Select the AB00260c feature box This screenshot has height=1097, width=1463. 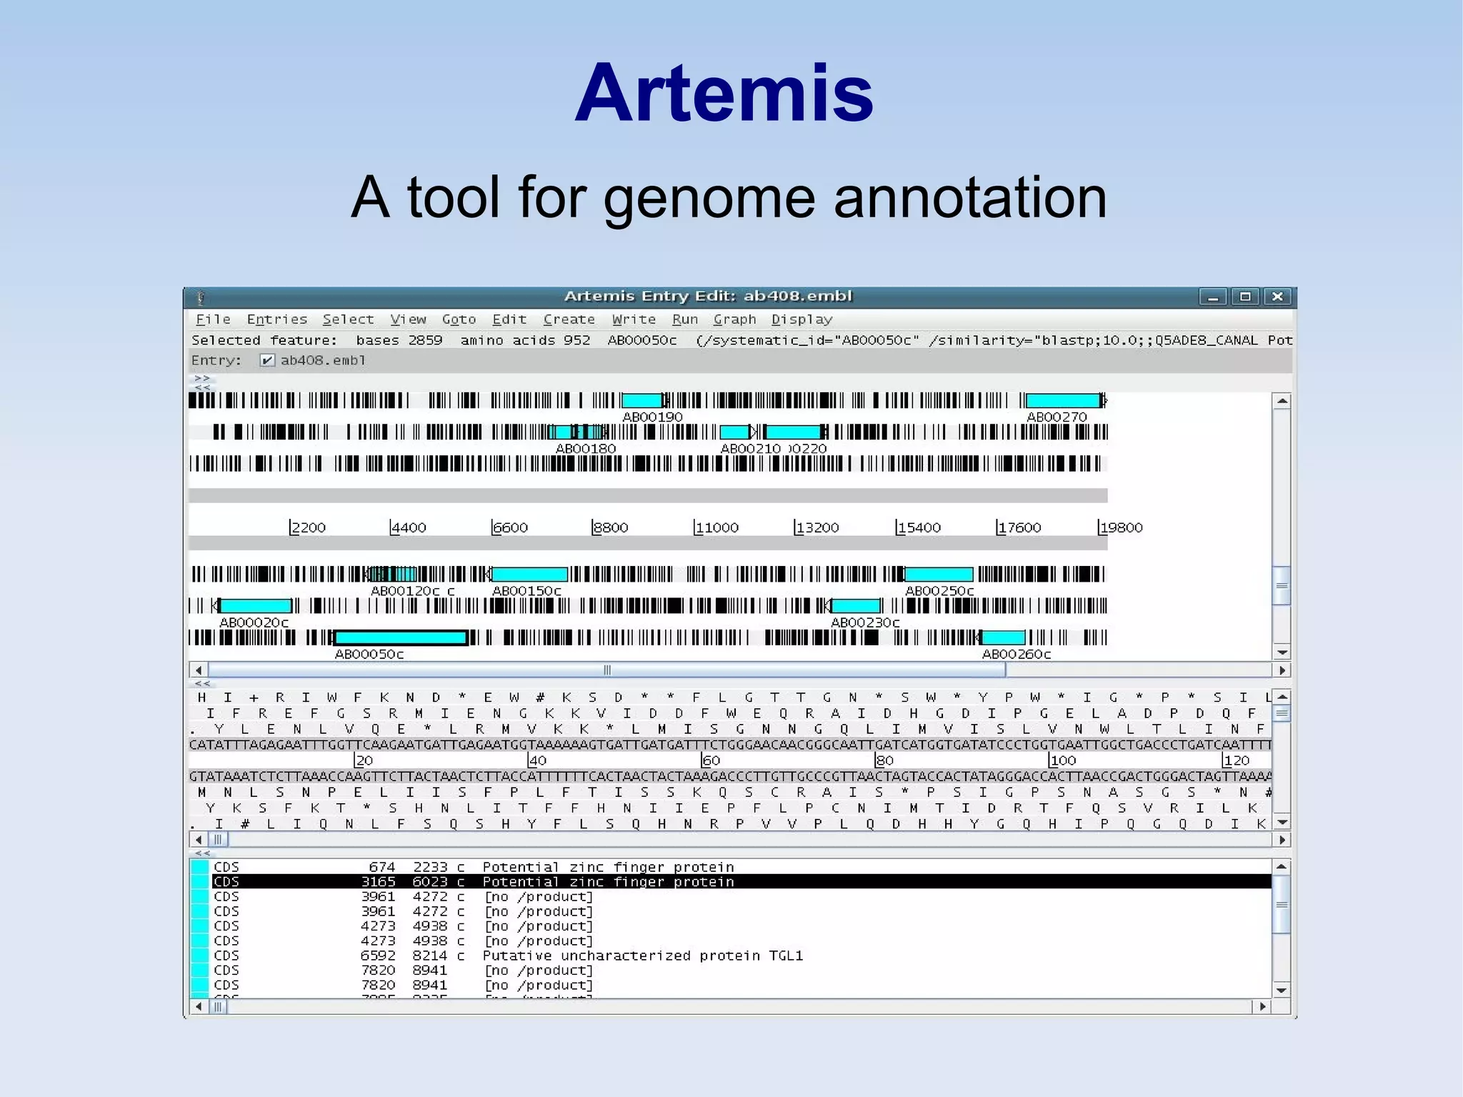click(x=1003, y=637)
